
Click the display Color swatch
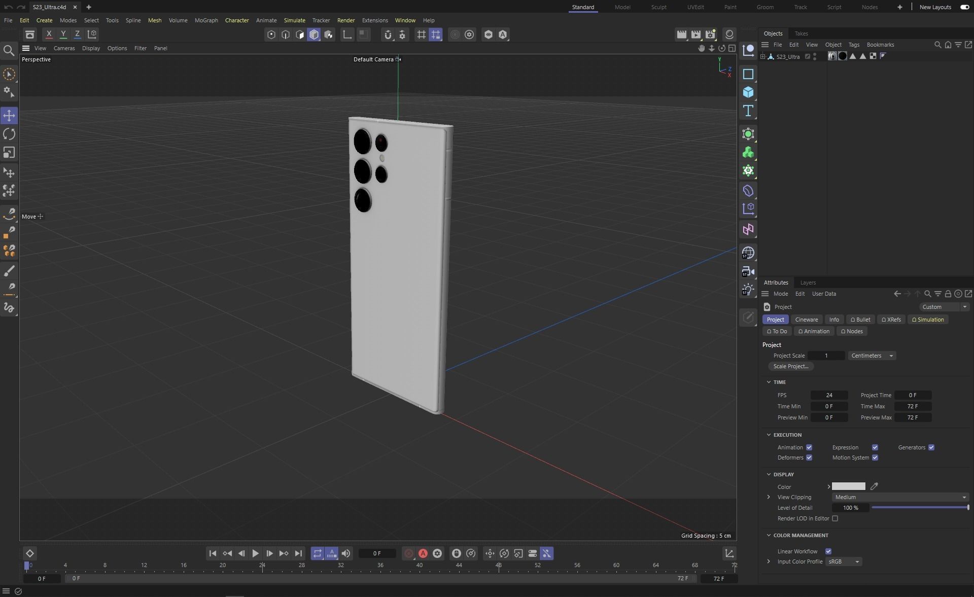(848, 486)
